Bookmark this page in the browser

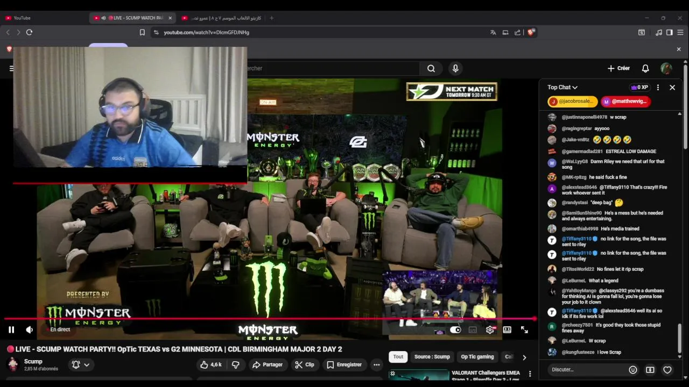click(x=142, y=32)
